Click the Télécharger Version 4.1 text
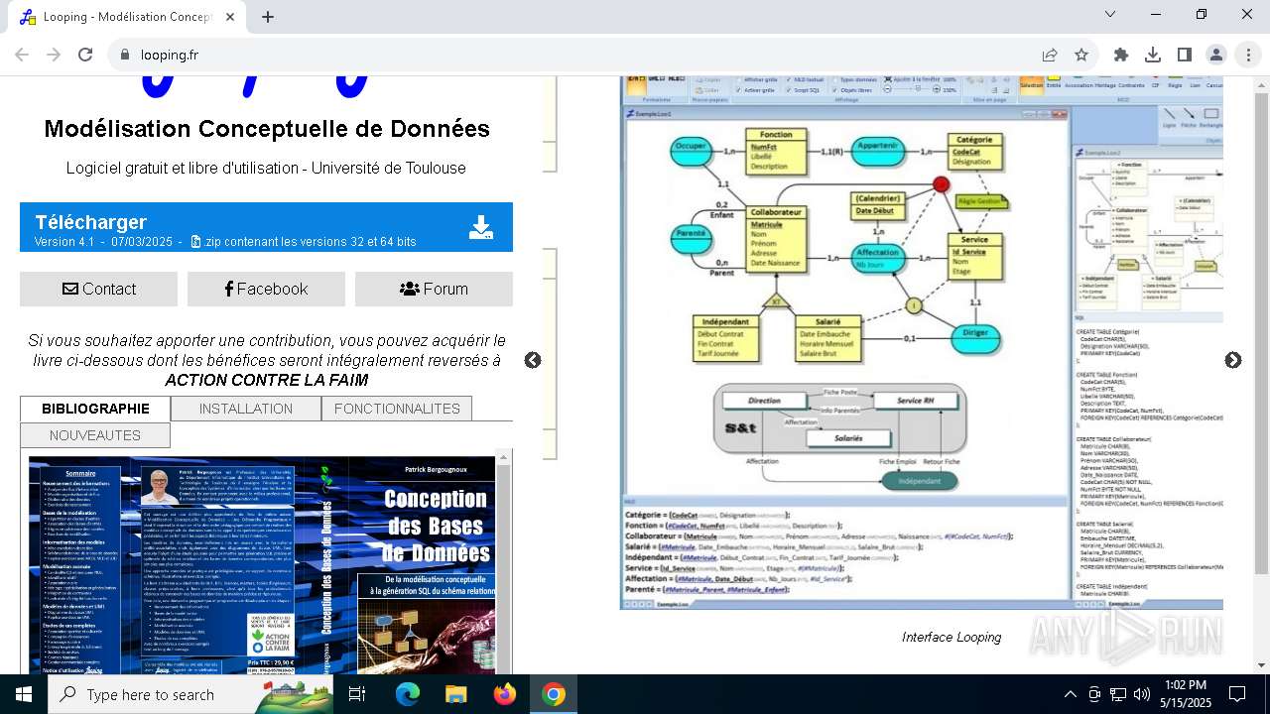The image size is (1270, 714). [225, 230]
